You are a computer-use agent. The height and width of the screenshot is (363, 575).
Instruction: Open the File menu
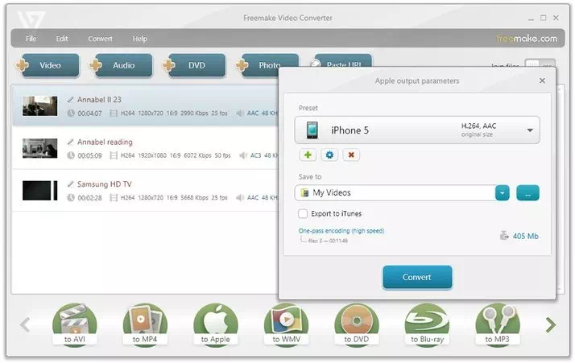pos(31,39)
